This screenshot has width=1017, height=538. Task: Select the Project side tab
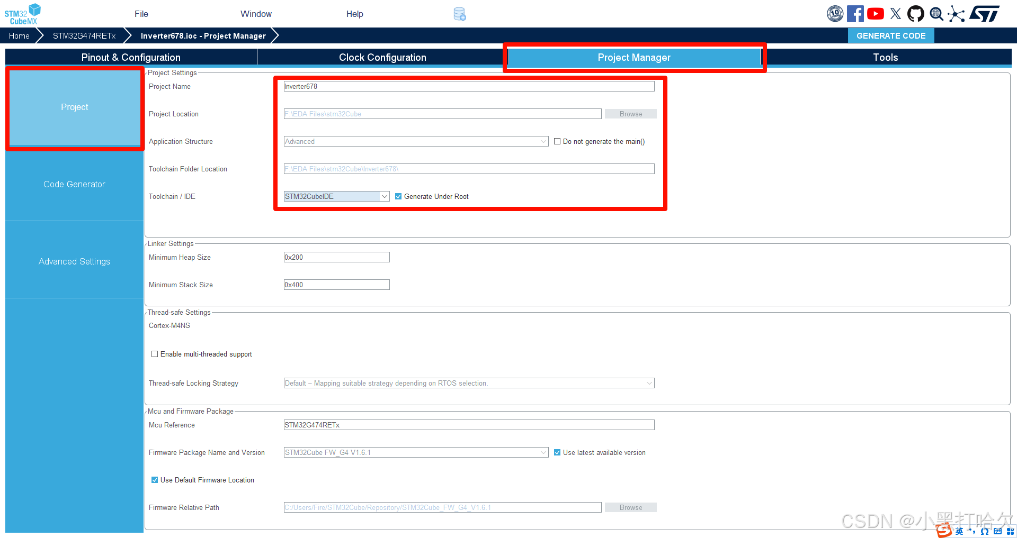(x=75, y=107)
